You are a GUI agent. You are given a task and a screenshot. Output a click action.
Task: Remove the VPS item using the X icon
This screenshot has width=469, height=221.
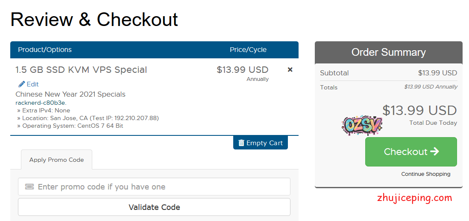pos(290,69)
